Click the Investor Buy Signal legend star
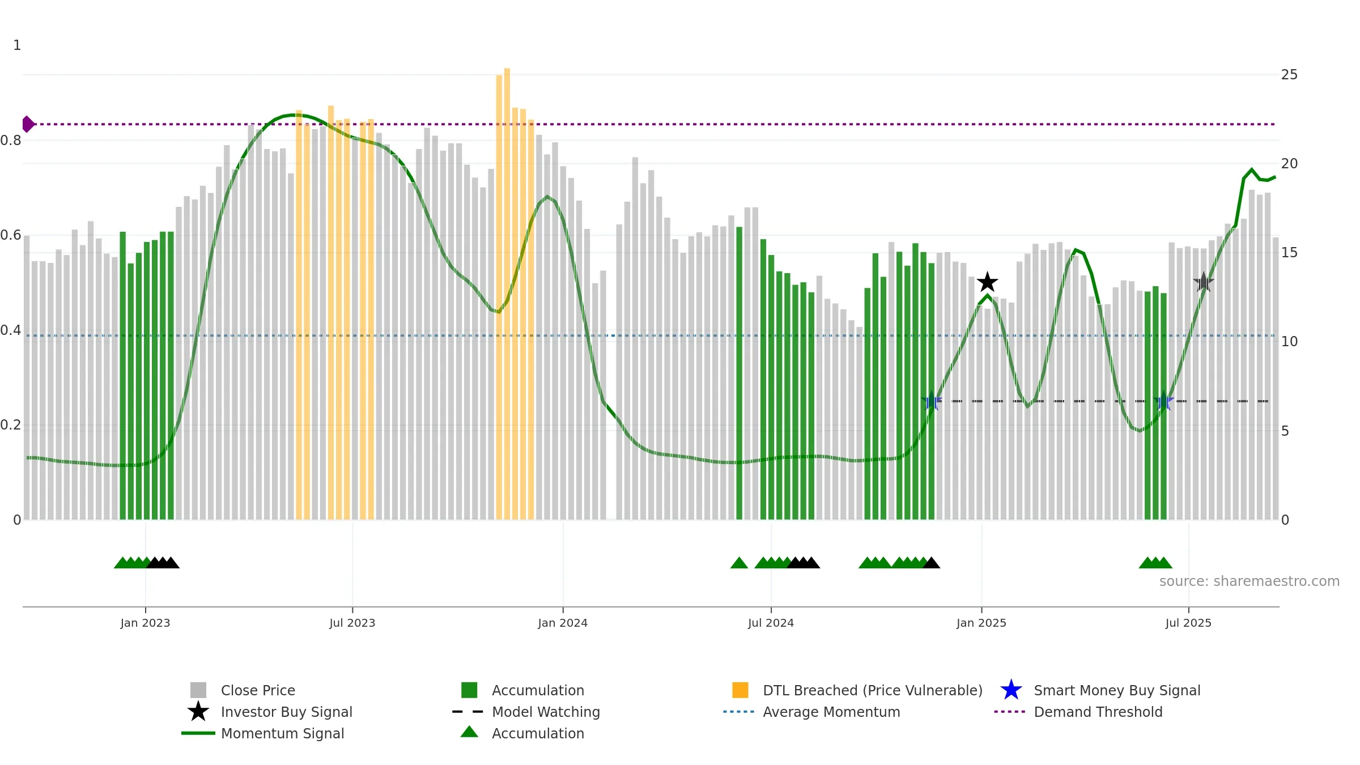The image size is (1360, 765). [x=198, y=711]
